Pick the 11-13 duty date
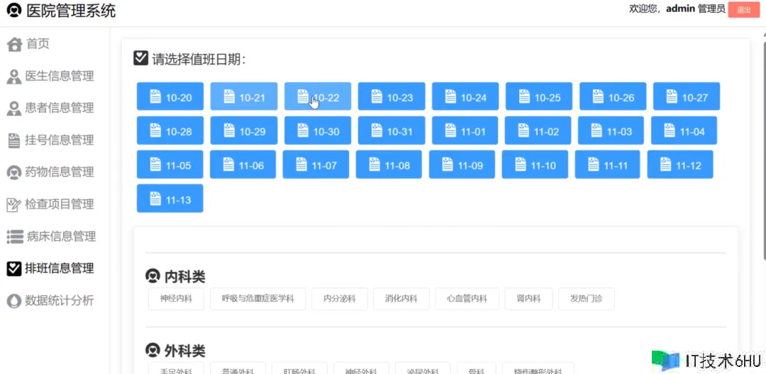This screenshot has width=766, height=374. pyautogui.click(x=170, y=199)
